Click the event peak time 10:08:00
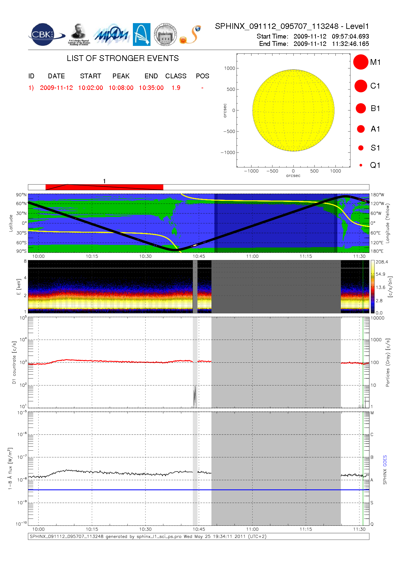This screenshot has height=563, width=398. point(121,88)
